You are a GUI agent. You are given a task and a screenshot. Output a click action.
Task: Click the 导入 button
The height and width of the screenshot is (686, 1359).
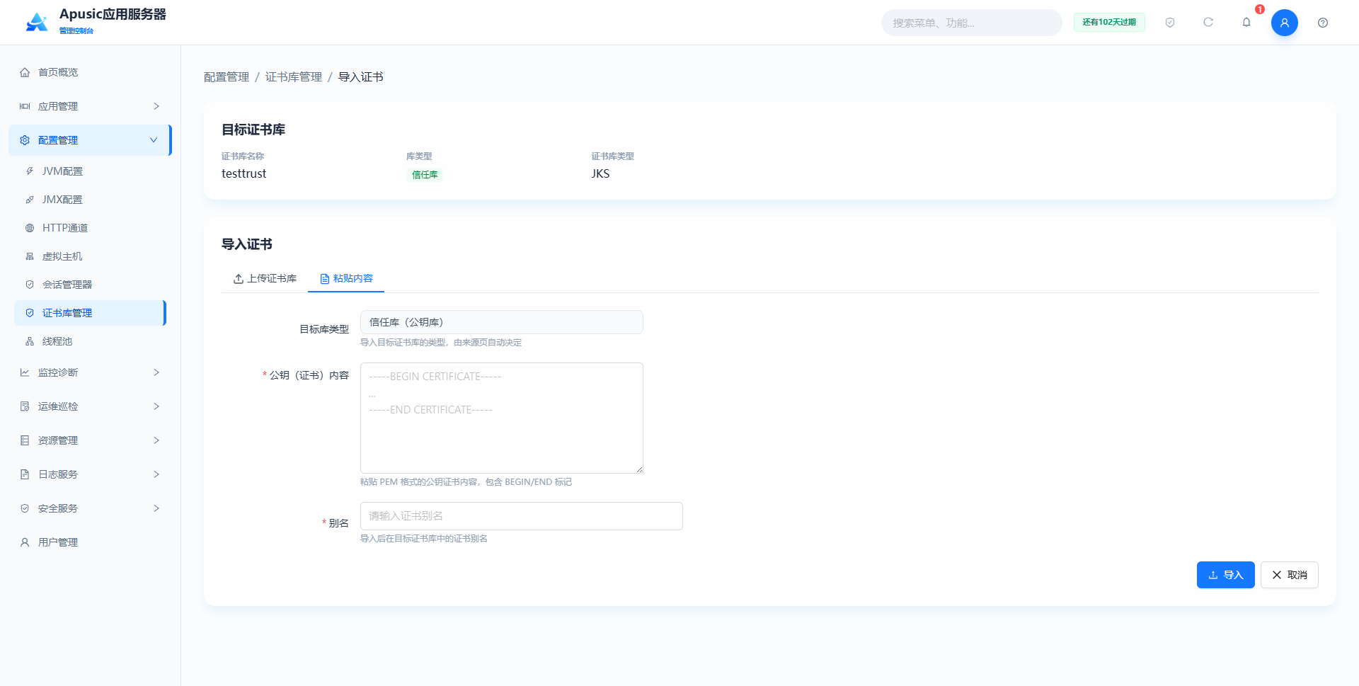coord(1225,575)
